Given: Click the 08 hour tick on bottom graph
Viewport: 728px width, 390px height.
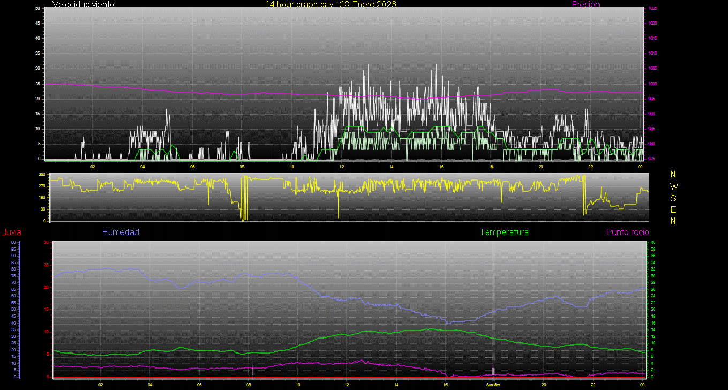Looking at the screenshot, I should (248, 385).
